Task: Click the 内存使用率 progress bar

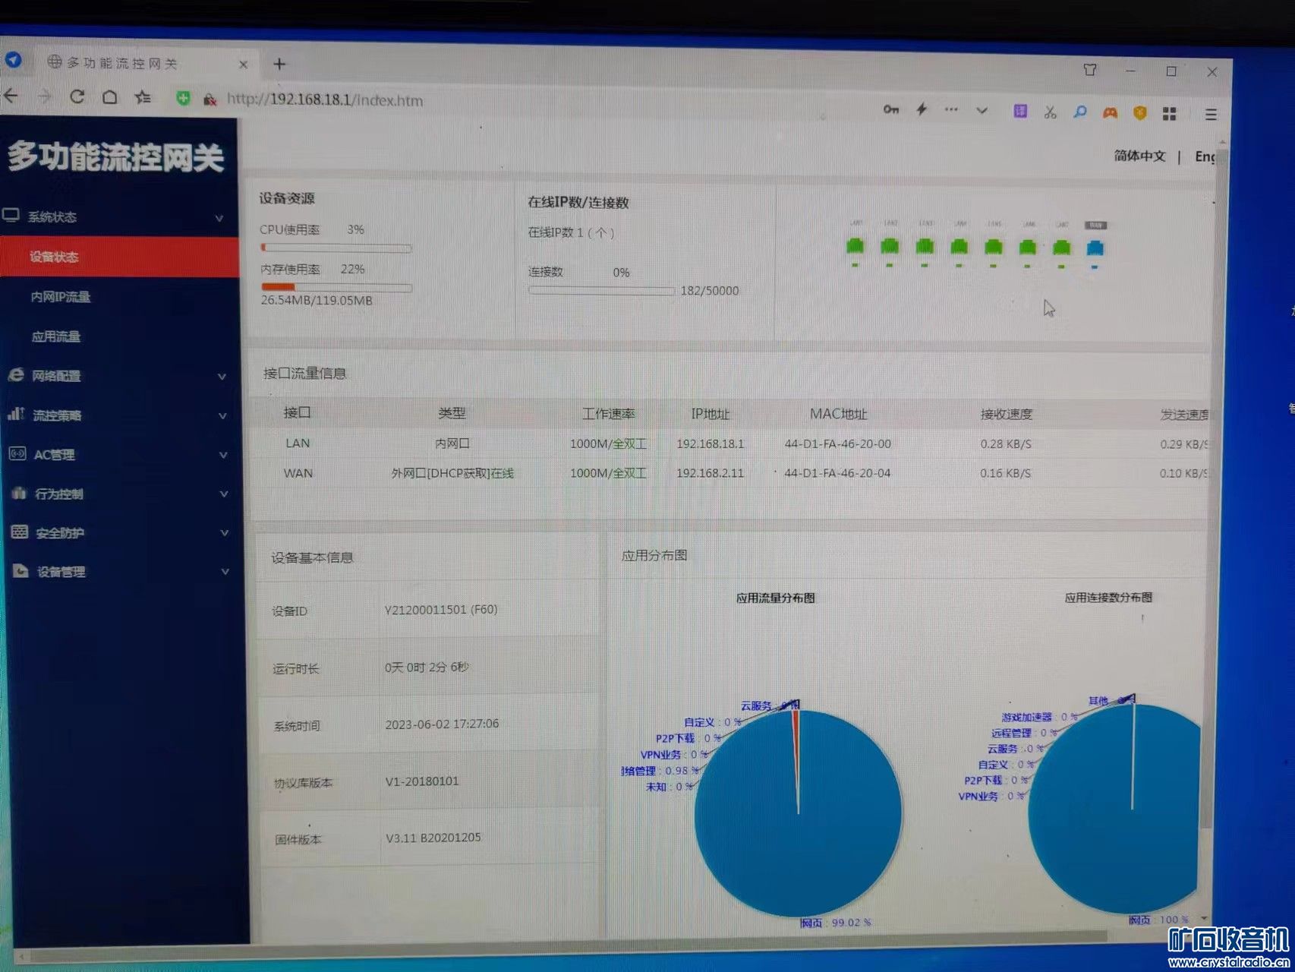Action: (x=337, y=288)
